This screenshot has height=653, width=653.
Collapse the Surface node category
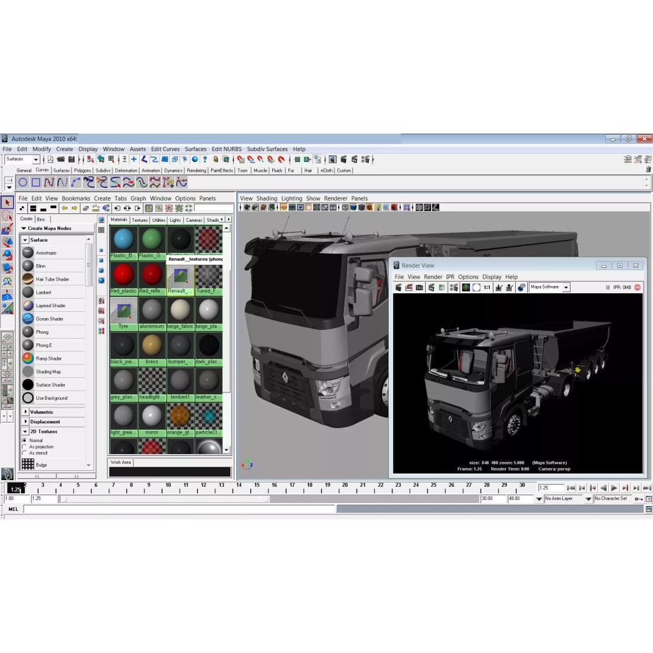pos(25,240)
